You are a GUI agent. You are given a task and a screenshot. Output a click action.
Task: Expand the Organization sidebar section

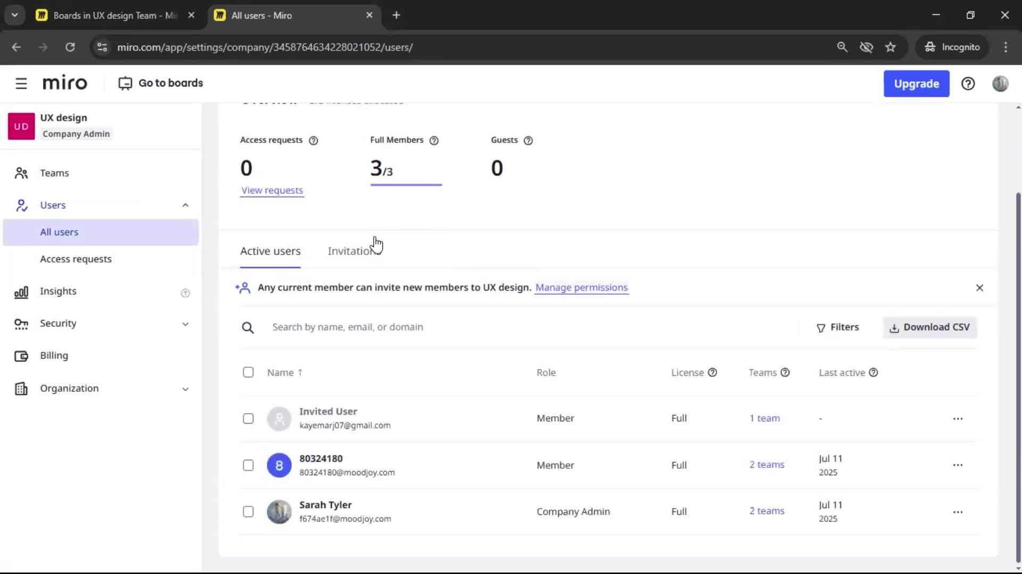pyautogui.click(x=185, y=389)
